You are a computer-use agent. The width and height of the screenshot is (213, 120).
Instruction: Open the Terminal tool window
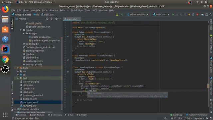21,115
